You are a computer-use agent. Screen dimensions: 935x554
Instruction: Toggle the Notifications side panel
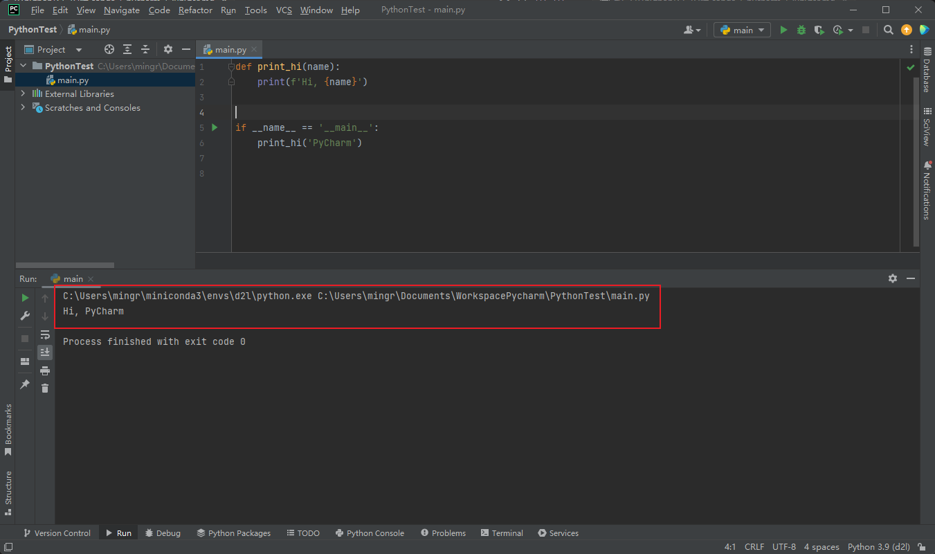927,190
